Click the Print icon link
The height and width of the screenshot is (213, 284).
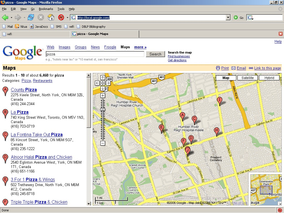[x=218, y=68]
